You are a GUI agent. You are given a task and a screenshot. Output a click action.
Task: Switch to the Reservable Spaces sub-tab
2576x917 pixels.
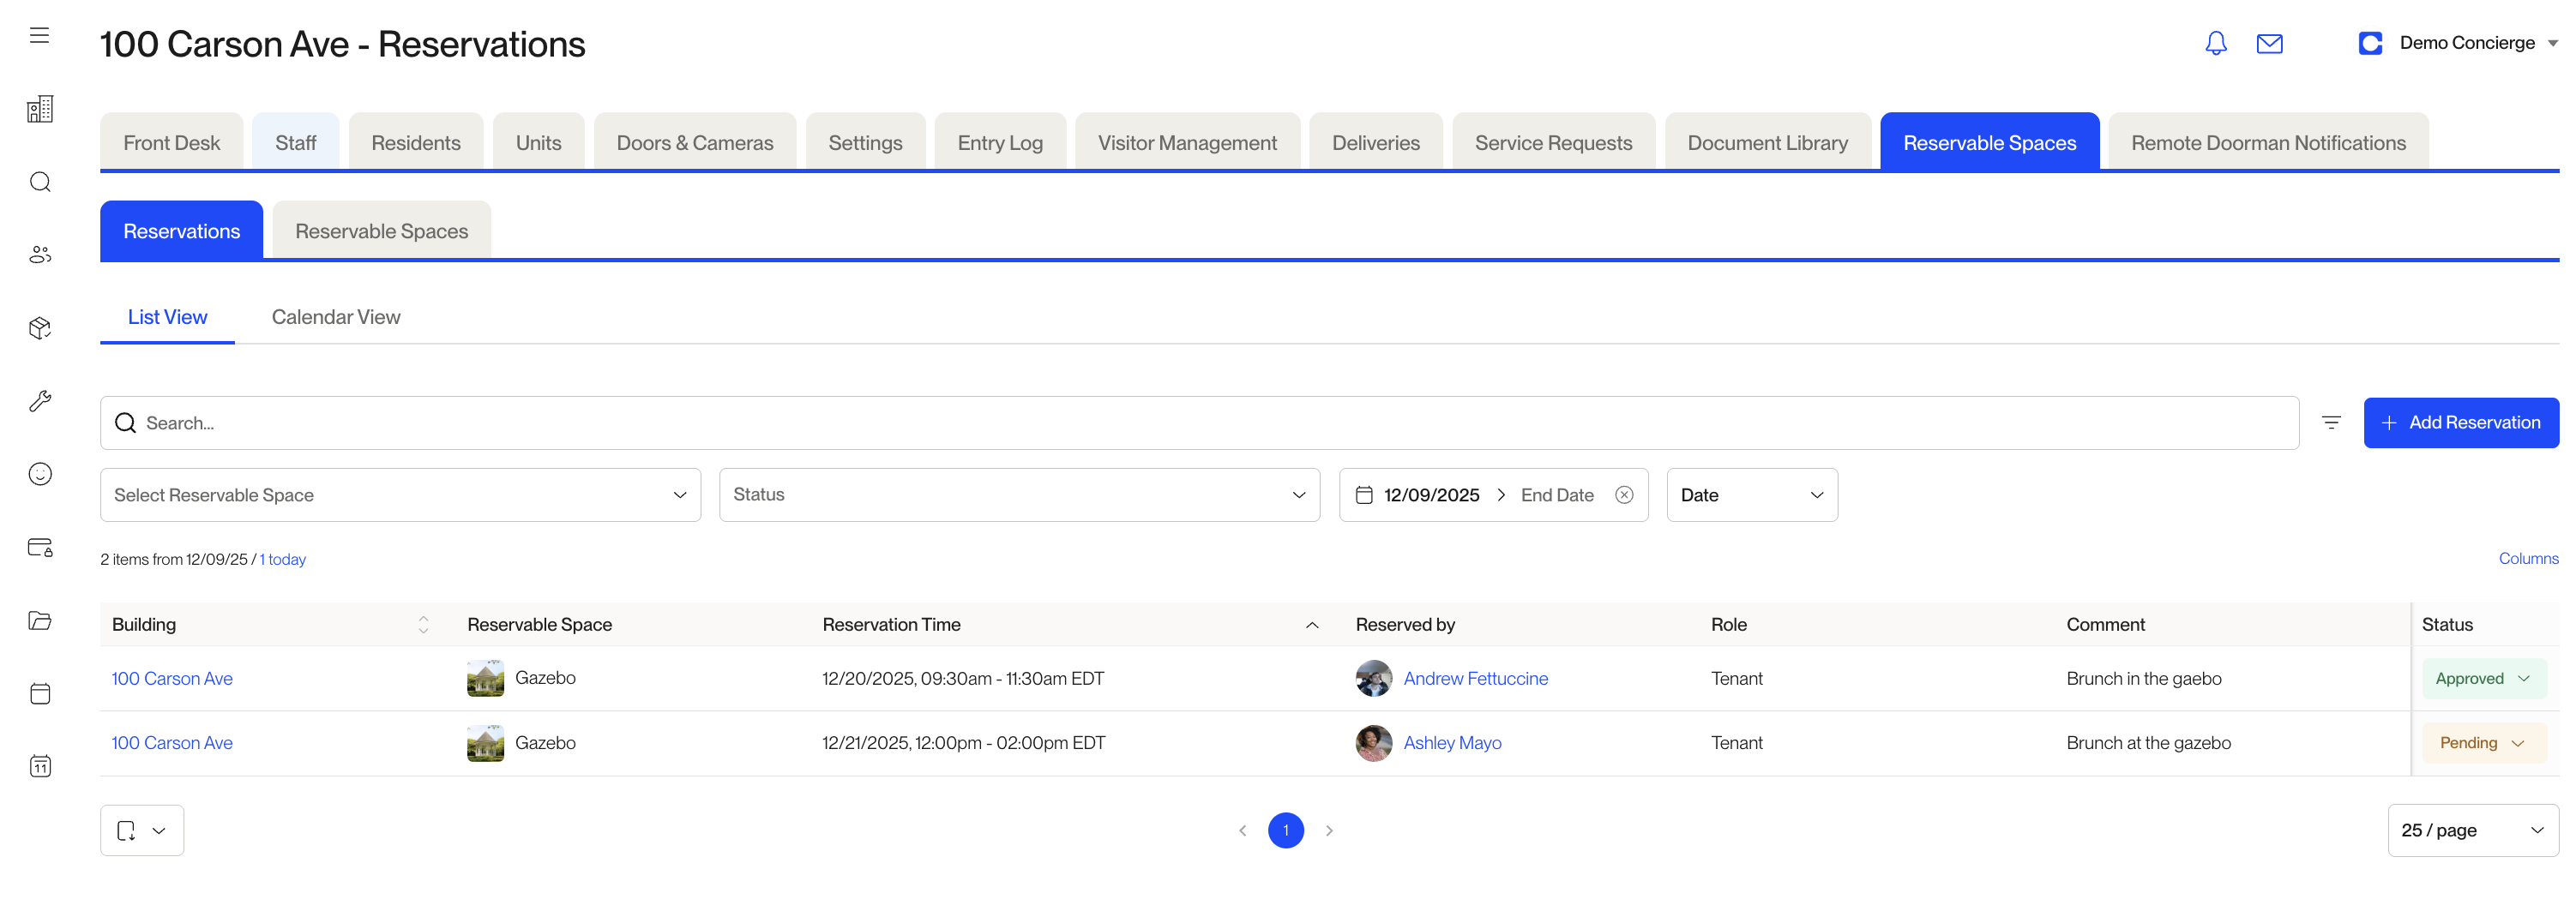(381, 230)
